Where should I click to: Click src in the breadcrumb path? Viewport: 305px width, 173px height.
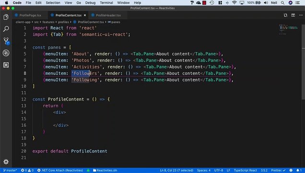click(36, 22)
